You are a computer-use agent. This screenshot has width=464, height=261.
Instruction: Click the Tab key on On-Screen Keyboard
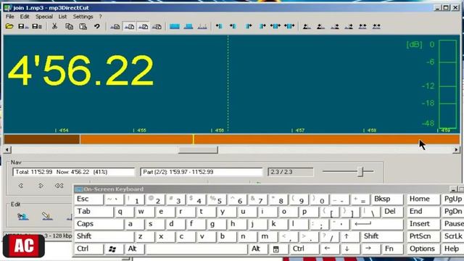(x=94, y=212)
